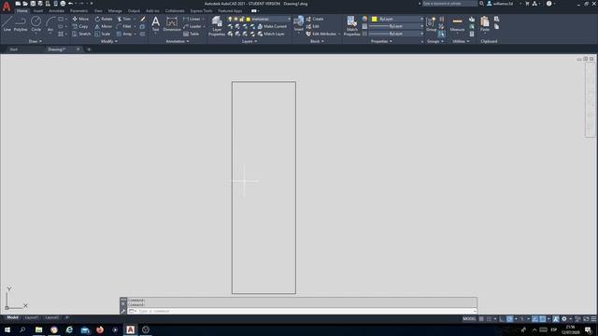The height and width of the screenshot is (336, 598).
Task: Click the Scale tool
Action: pyautogui.click(x=103, y=34)
